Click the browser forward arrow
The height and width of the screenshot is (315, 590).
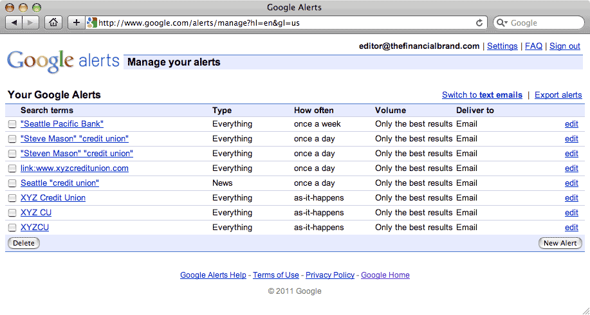coord(30,22)
